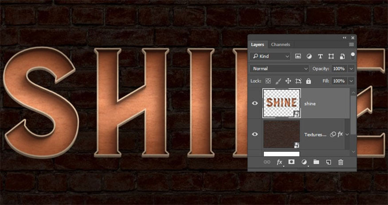Select the shine layer thumbnail
Image resolution: width=388 pixels, height=205 pixels.
pos(282,103)
